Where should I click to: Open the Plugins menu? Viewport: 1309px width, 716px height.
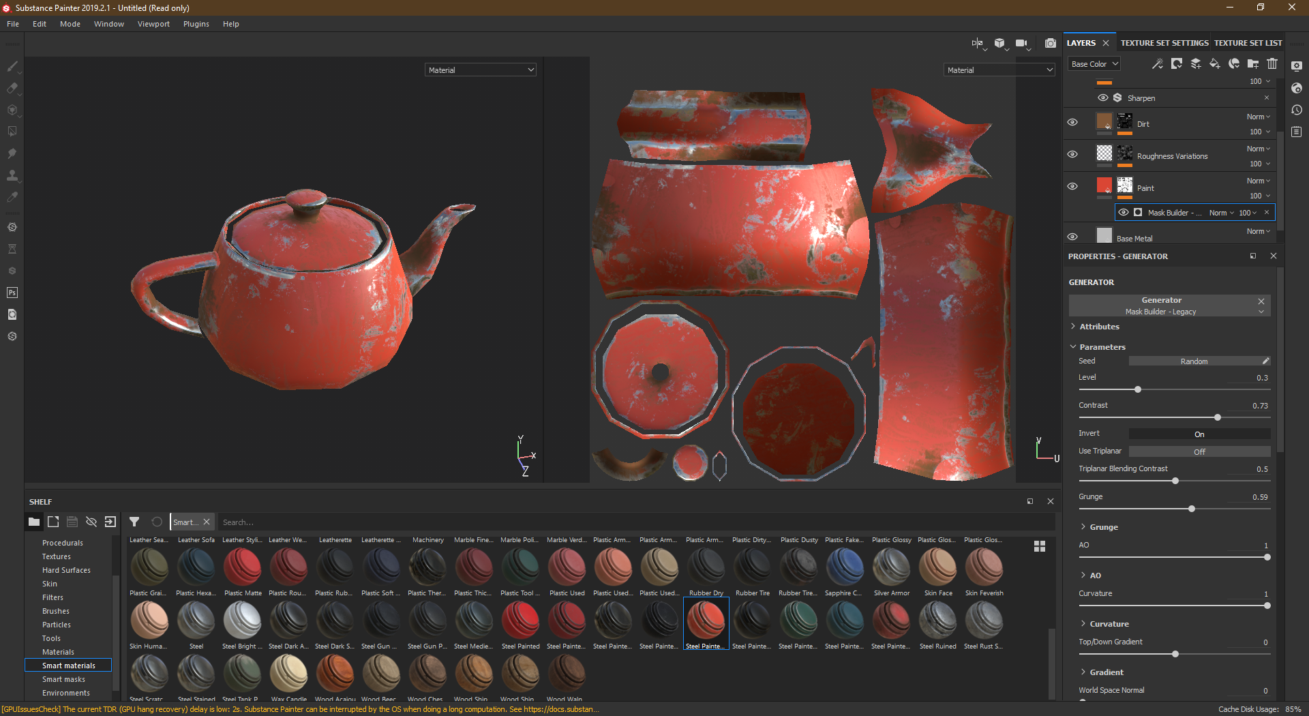[196, 24]
